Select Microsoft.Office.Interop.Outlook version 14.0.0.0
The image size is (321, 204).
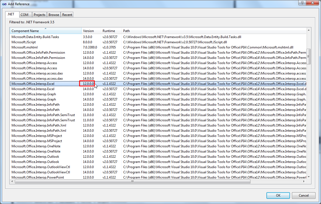pyautogui.click(x=158, y=162)
